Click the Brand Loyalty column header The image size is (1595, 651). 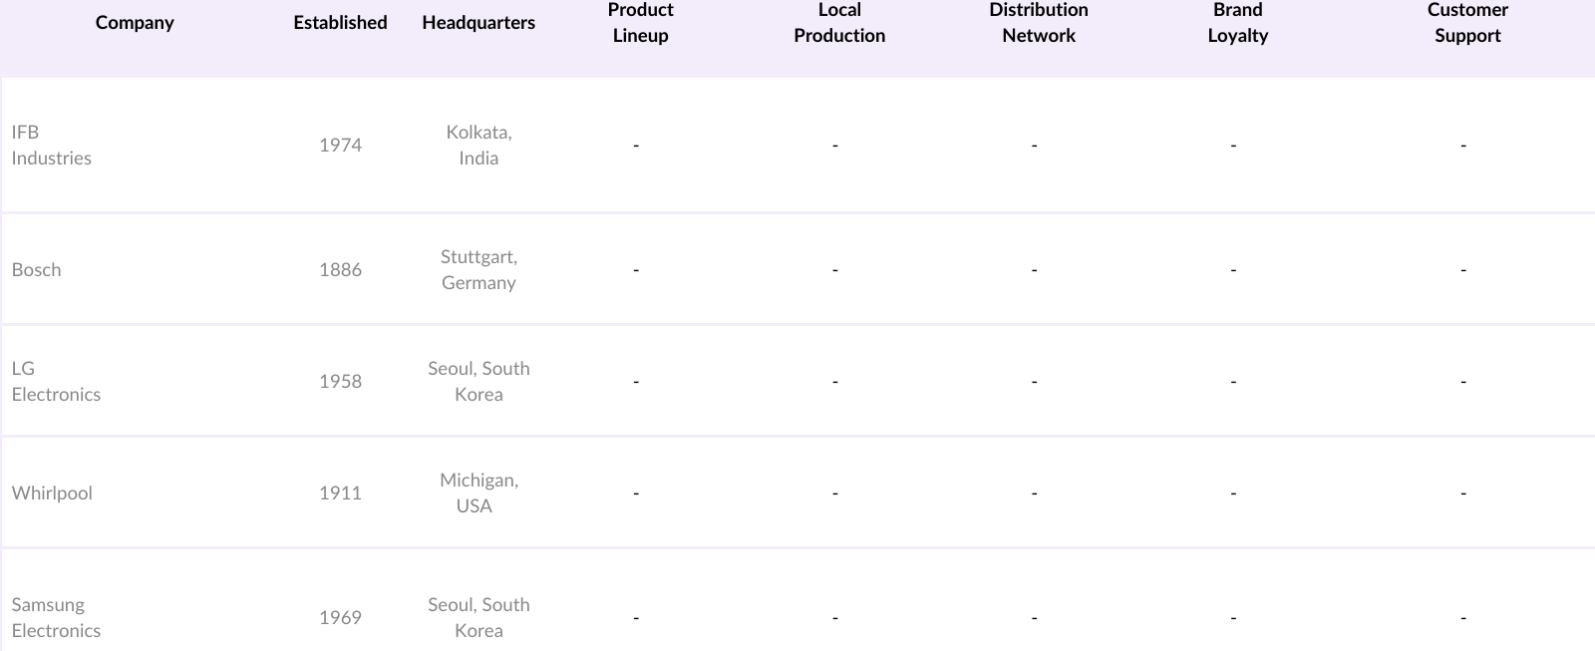point(1238,22)
